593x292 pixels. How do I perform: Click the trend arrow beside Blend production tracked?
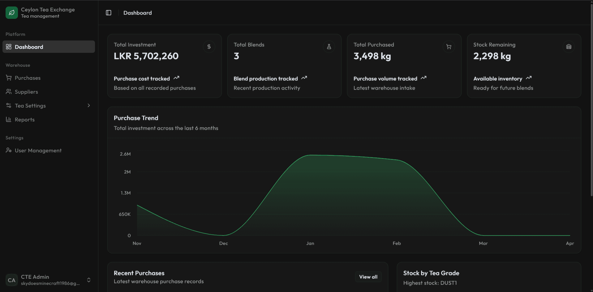pyautogui.click(x=304, y=78)
